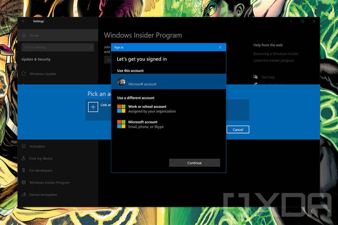Maximize the Settings window
Image resolution: width=338 pixels, height=225 pixels.
coord(302,21)
